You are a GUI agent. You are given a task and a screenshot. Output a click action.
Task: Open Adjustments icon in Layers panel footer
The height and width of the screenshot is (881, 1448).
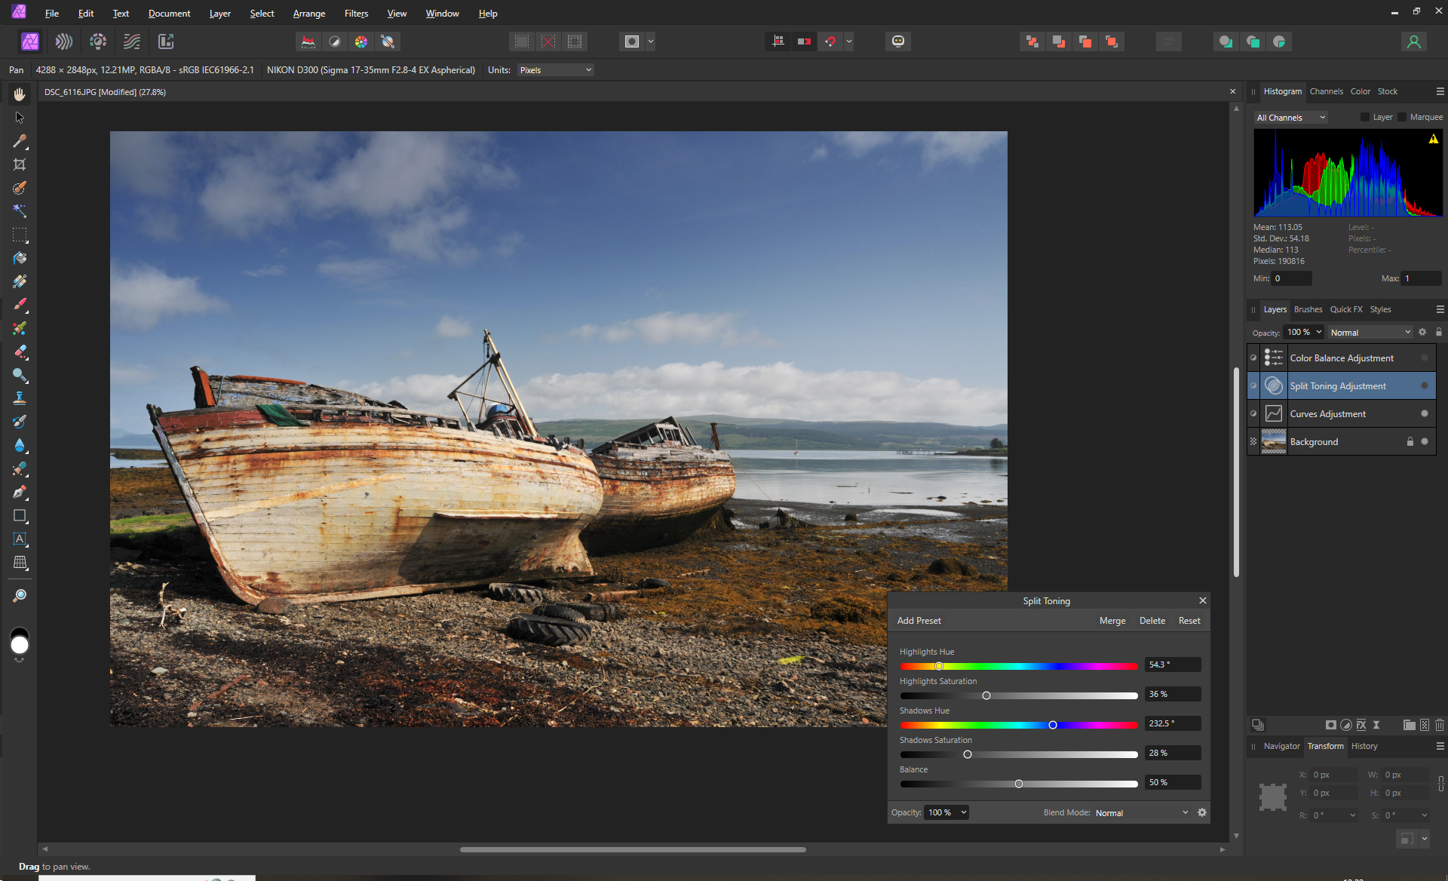[1346, 725]
